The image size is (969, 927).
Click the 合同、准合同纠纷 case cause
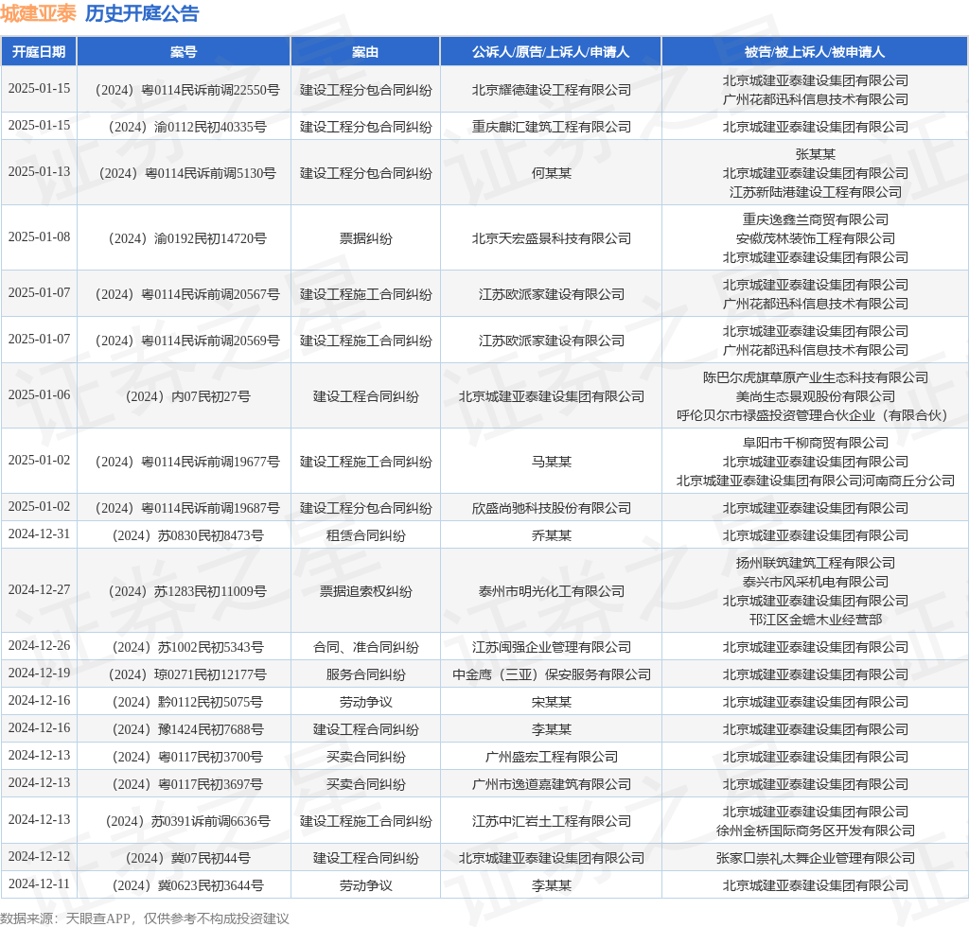[x=365, y=647]
